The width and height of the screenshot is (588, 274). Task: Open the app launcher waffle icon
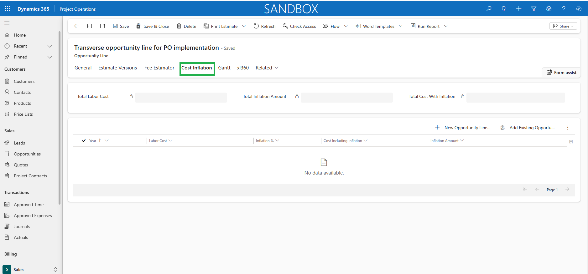8,9
